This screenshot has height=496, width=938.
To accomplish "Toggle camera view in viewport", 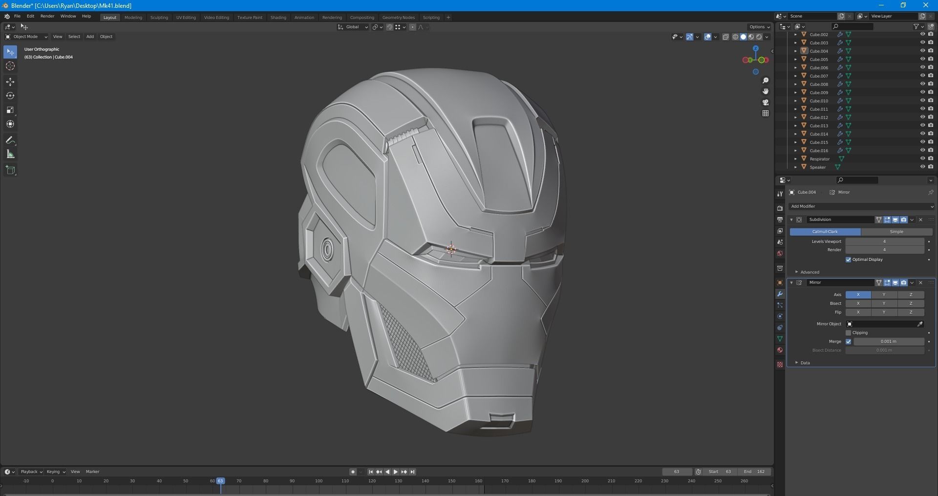I will pos(766,102).
